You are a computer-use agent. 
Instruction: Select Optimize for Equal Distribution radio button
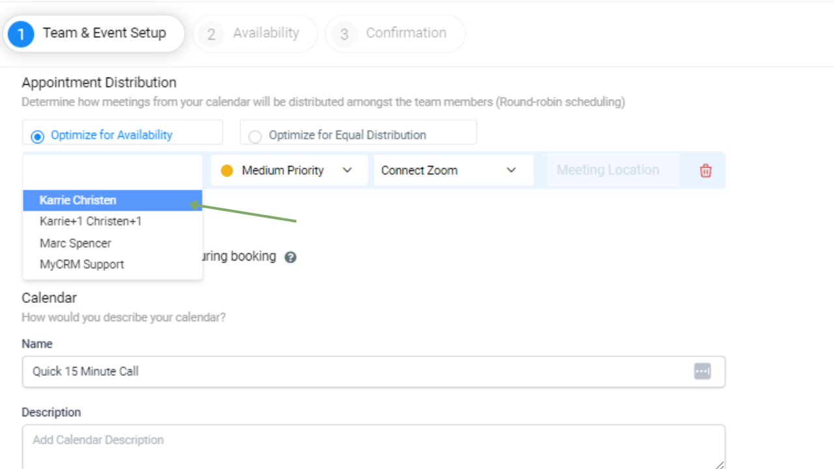(x=255, y=136)
